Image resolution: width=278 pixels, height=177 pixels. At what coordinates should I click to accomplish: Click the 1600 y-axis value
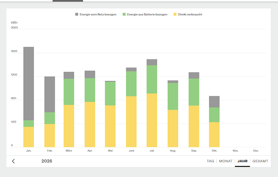pyautogui.click(x=14, y=51)
